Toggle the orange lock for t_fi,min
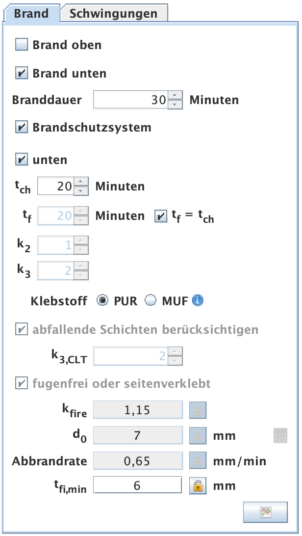Image resolution: width=302 pixels, height=536 pixels. click(x=198, y=486)
